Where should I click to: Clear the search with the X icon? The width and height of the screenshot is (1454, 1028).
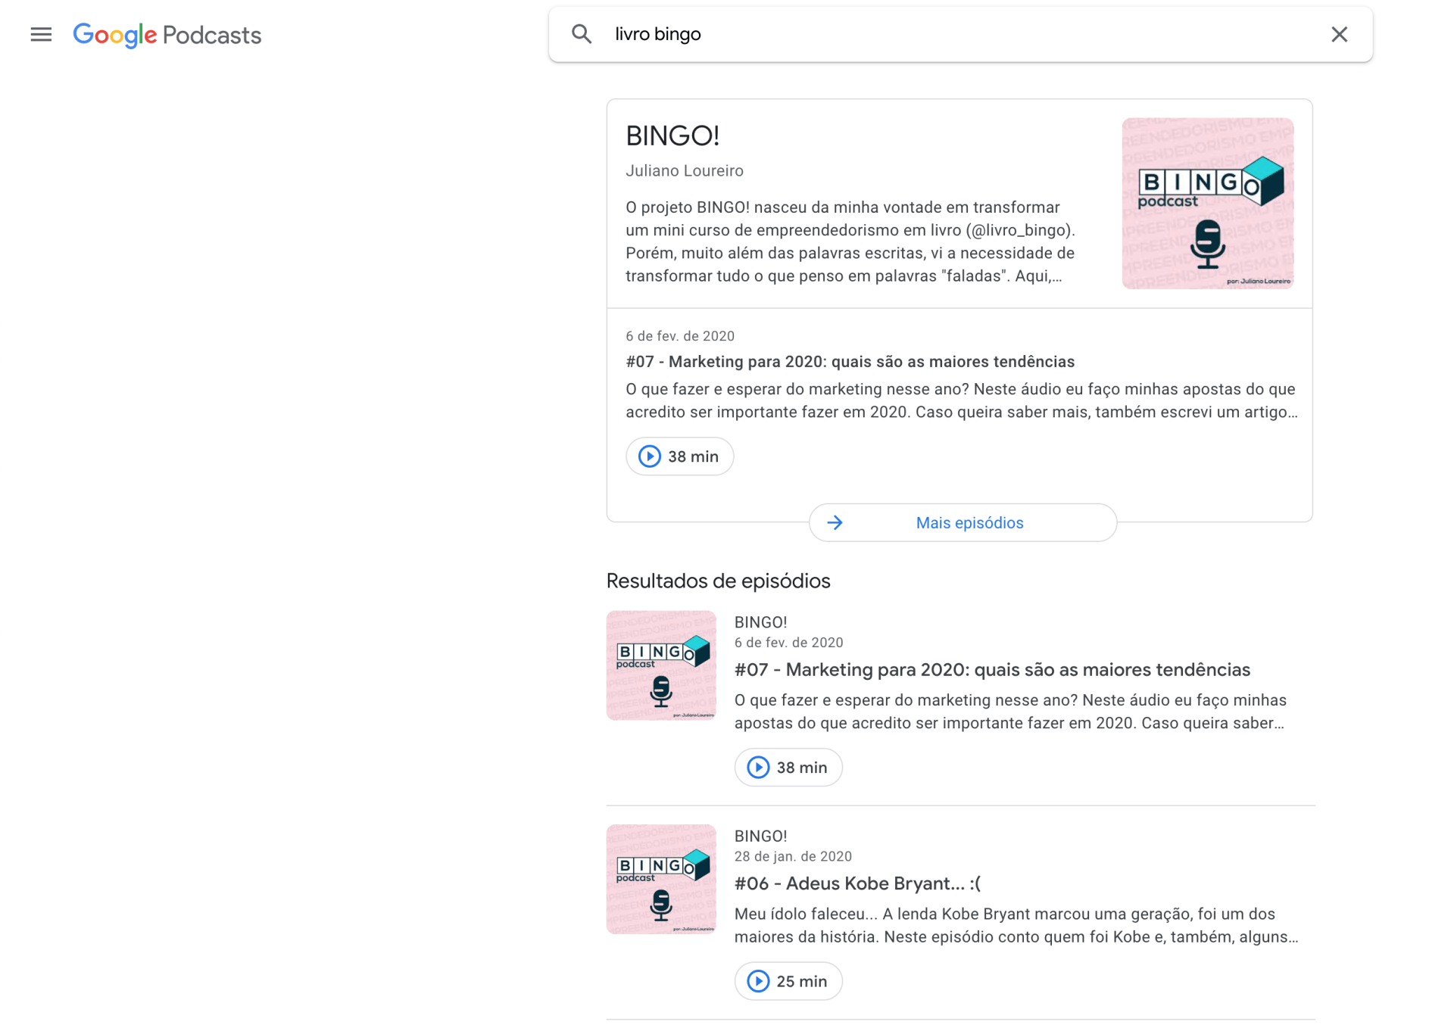[1339, 34]
